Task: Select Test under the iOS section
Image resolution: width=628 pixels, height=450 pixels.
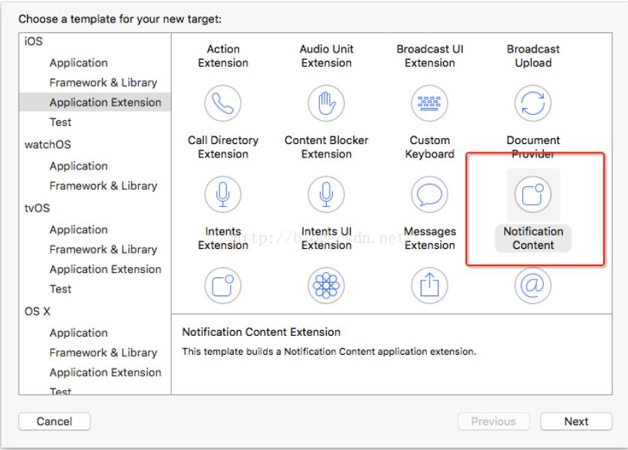Action: (61, 121)
